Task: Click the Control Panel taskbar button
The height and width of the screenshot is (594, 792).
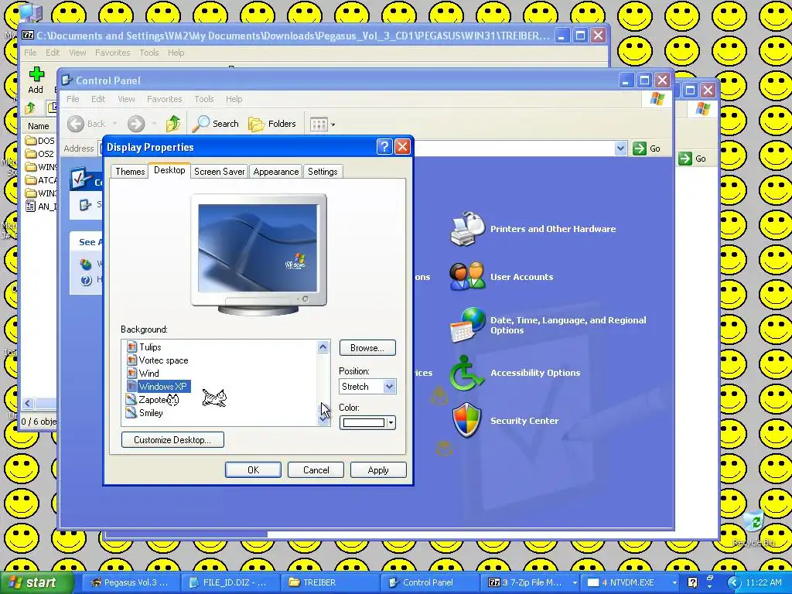Action: click(428, 582)
